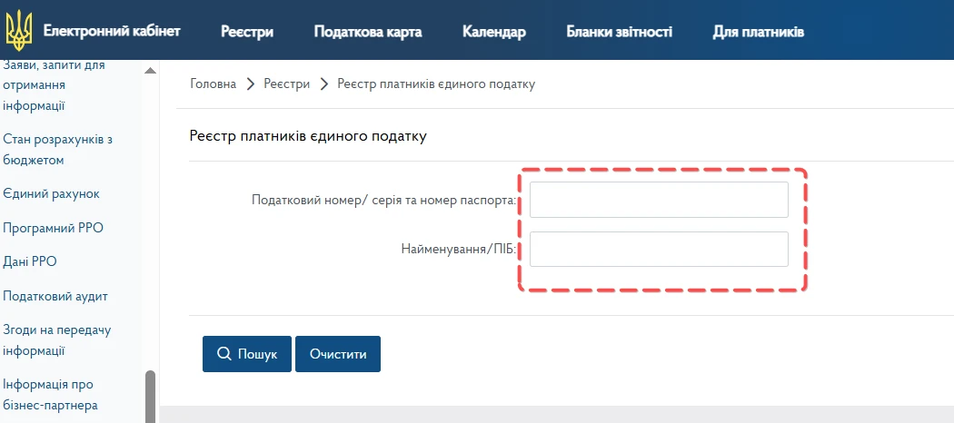Select Єдиний рахунок in the sidebar
The height and width of the screenshot is (423, 954).
[51, 193]
